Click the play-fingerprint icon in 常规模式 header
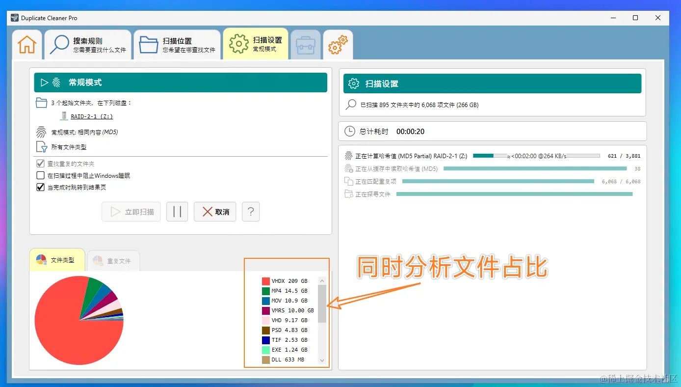Viewport: 681px width, 387px height. click(x=51, y=83)
